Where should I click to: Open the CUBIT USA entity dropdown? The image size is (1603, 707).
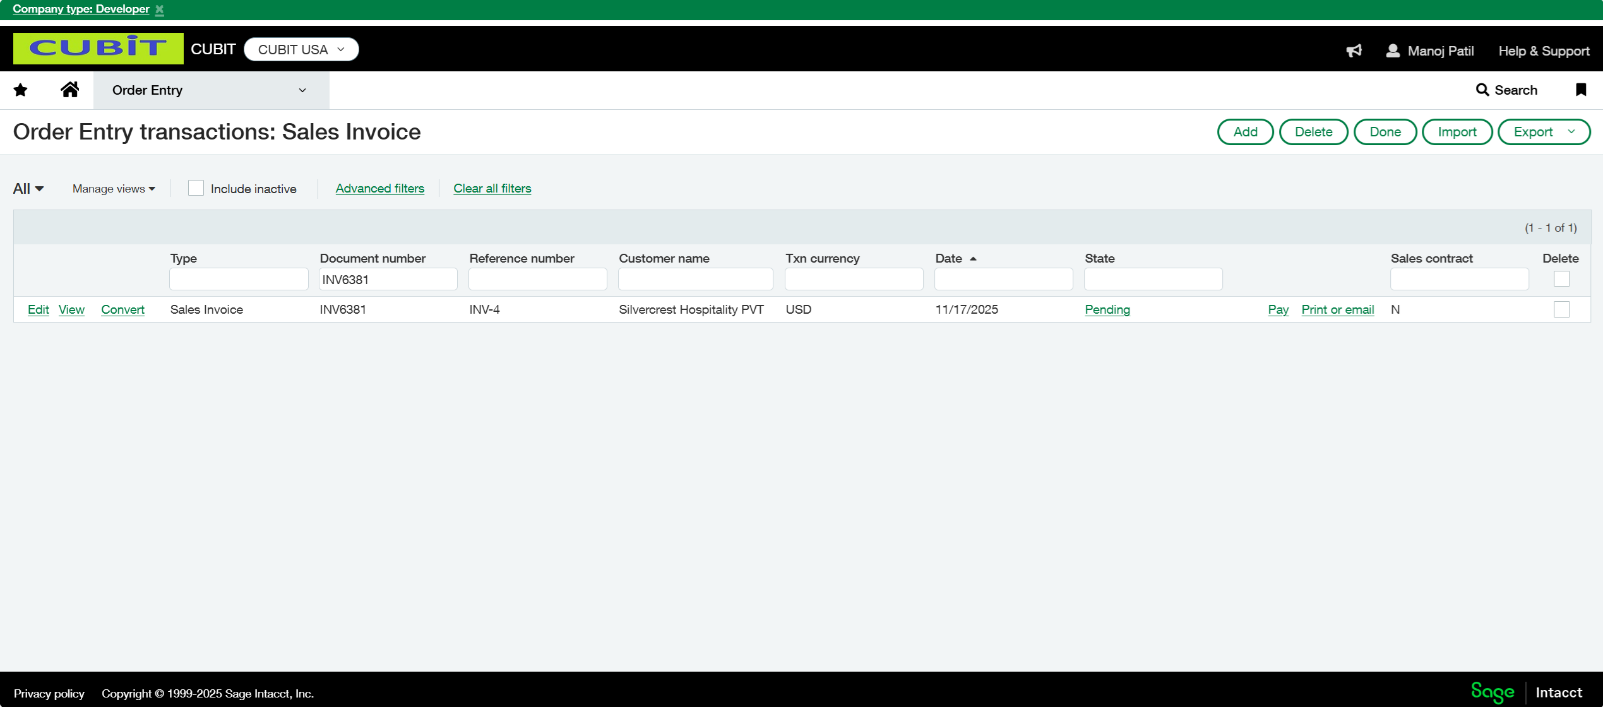pyautogui.click(x=301, y=49)
